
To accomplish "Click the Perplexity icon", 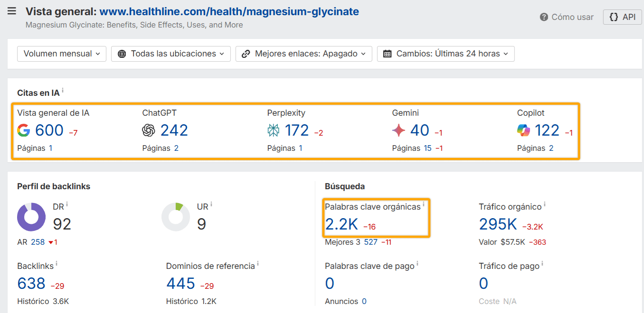I will pyautogui.click(x=273, y=129).
